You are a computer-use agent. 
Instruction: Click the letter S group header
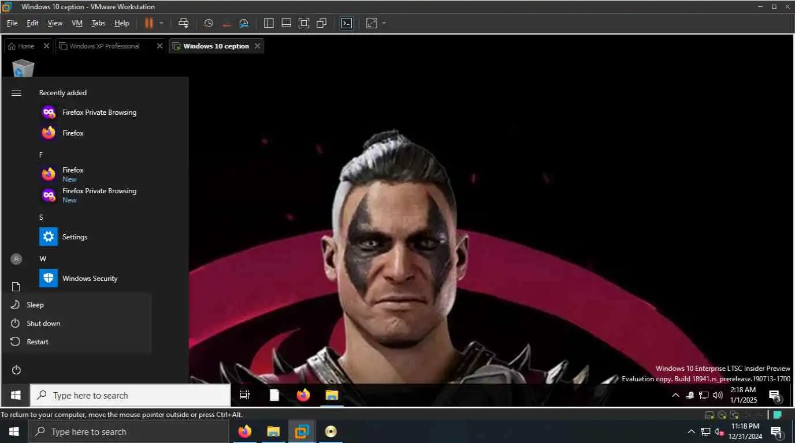click(x=41, y=217)
